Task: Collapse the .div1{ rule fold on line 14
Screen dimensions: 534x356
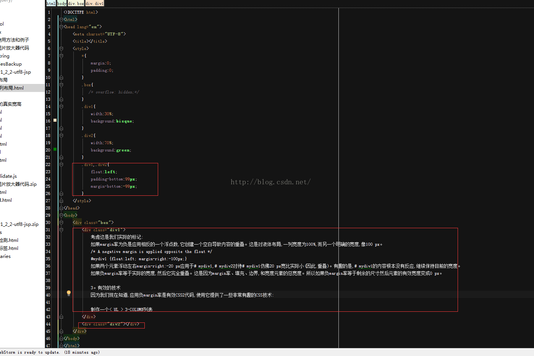Action: click(x=61, y=106)
